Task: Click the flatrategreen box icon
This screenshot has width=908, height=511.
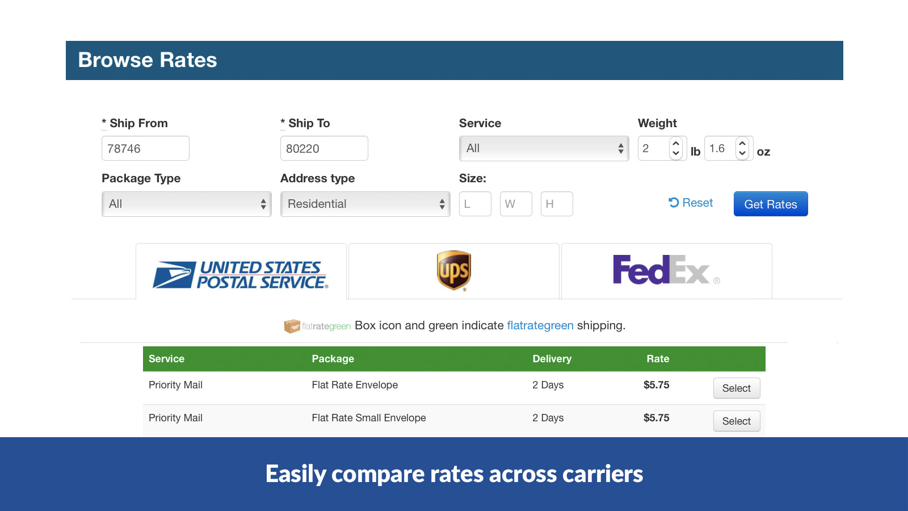Action: [x=291, y=326]
